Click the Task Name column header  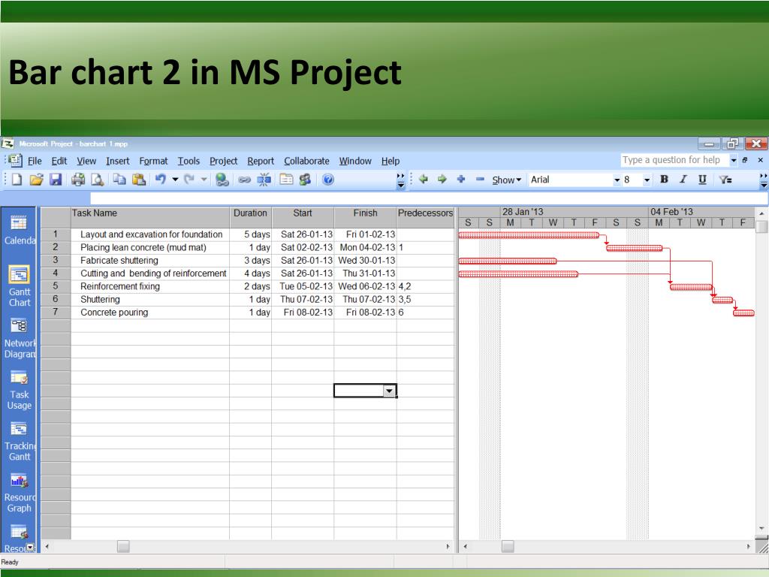point(150,217)
